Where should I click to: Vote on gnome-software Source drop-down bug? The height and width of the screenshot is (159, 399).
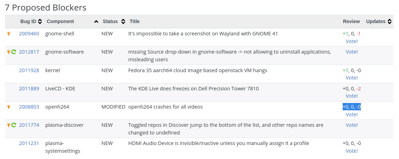click(x=352, y=52)
